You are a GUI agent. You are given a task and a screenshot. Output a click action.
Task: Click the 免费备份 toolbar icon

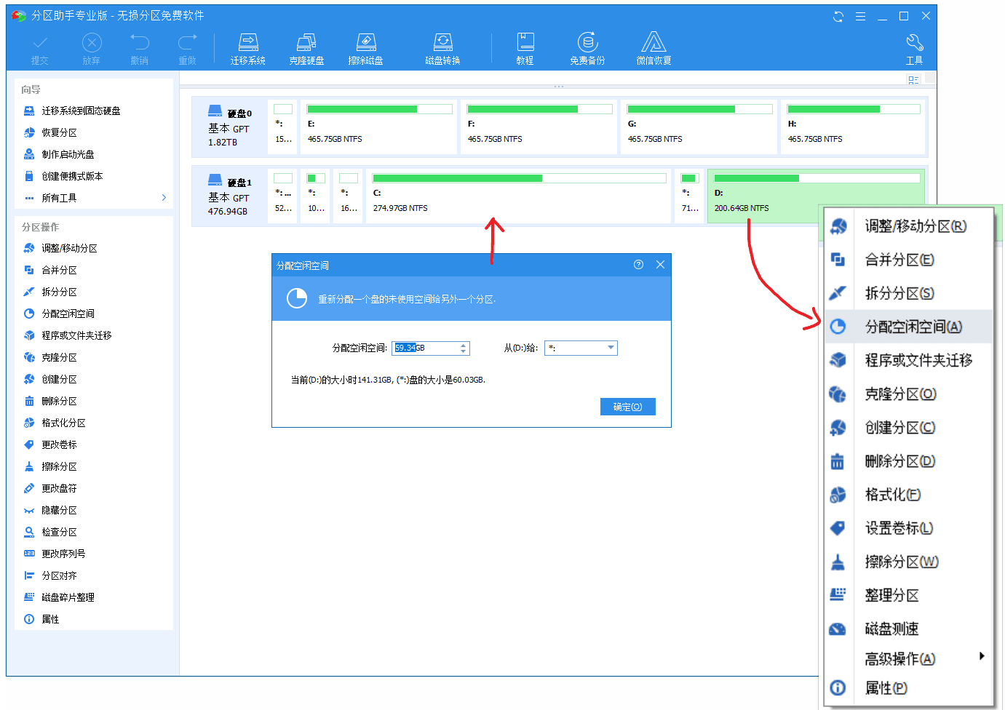587,49
